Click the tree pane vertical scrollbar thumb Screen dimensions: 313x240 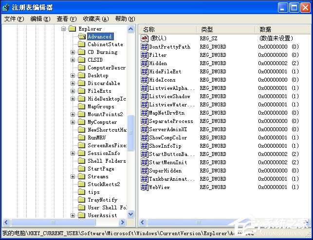(131, 133)
